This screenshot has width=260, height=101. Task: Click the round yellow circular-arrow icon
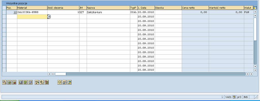(x=59, y=82)
